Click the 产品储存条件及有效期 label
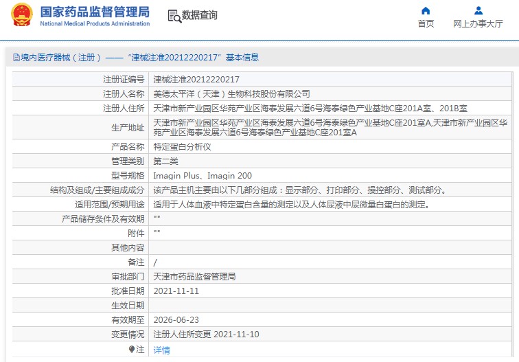This screenshot has width=519, height=362. tap(103, 219)
